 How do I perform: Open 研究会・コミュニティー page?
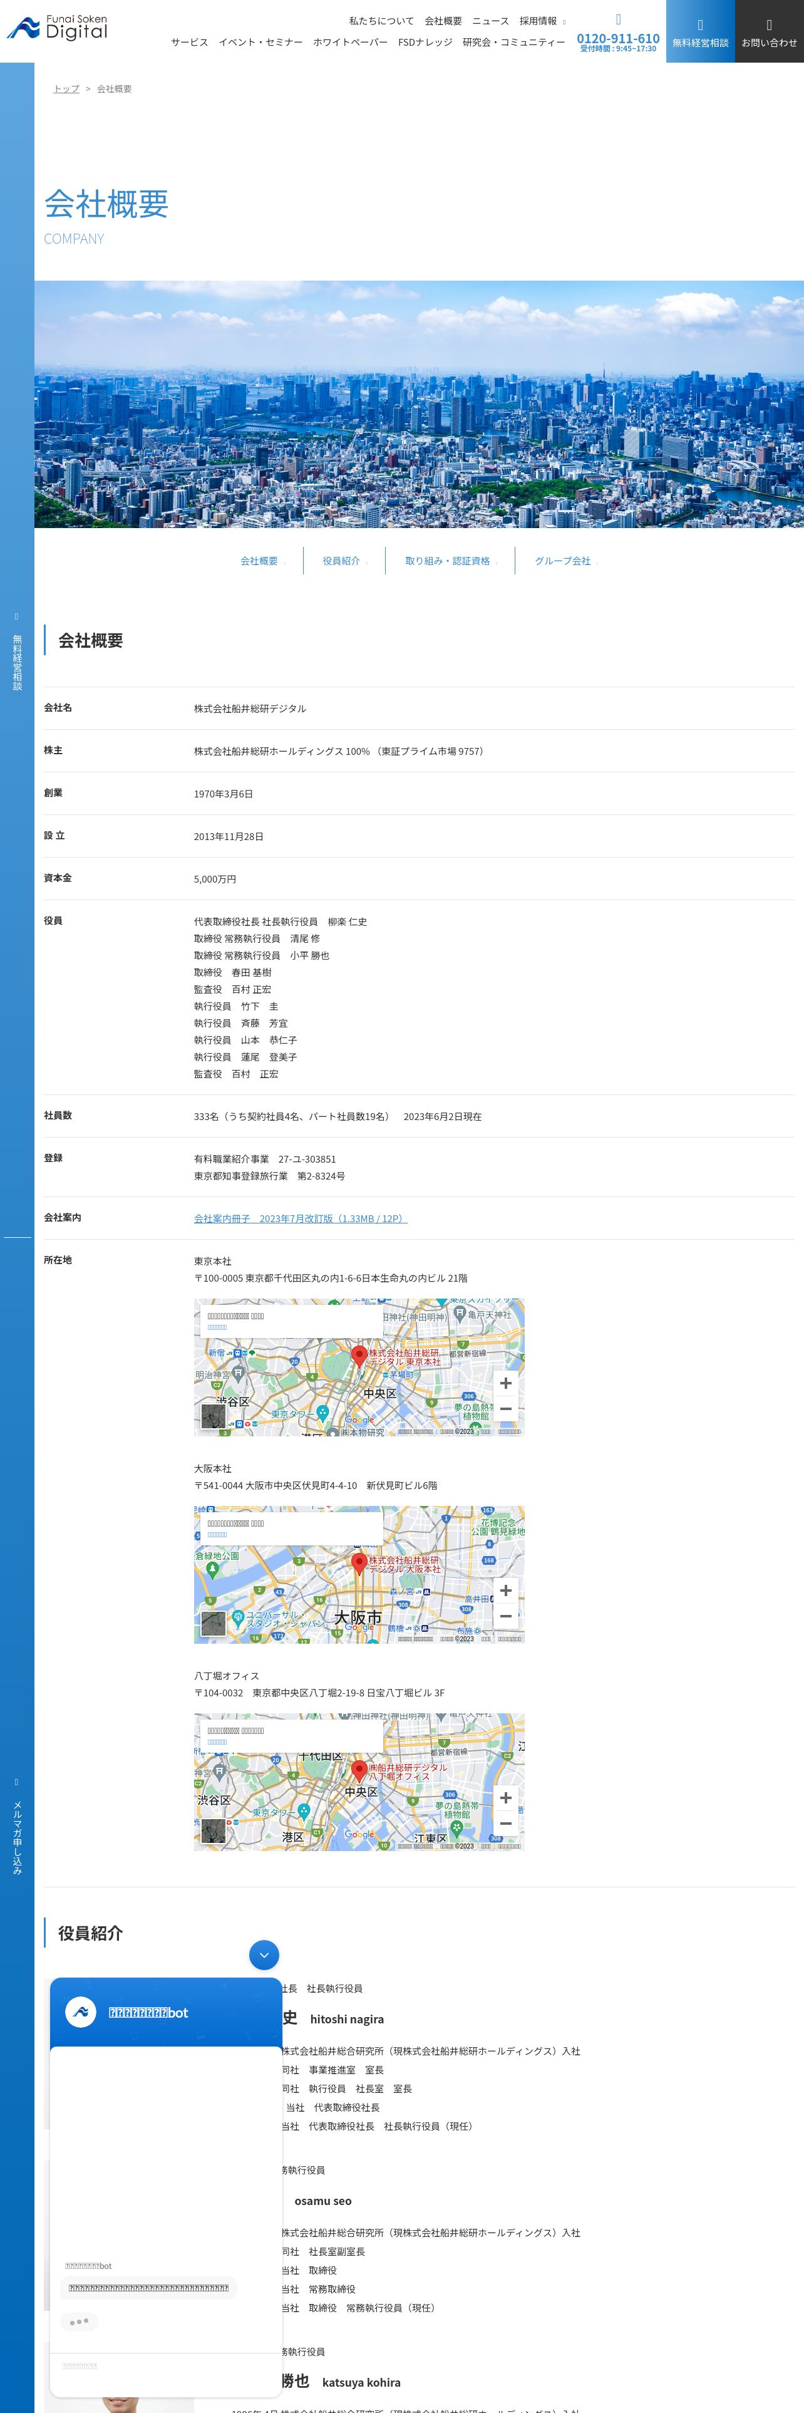coord(514,42)
